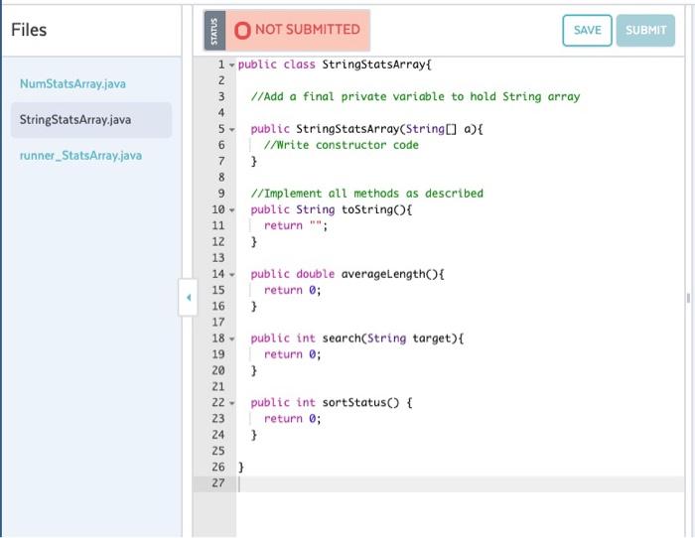Select StringStatsArray.java in the file list
Image resolution: width=695 pixels, height=538 pixels.
coord(91,120)
